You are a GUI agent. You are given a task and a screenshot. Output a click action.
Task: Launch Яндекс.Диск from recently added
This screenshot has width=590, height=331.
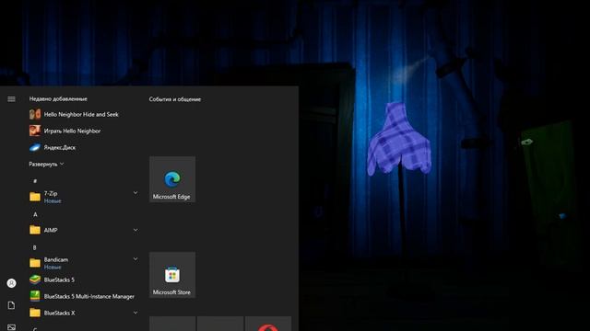pyautogui.click(x=53, y=147)
